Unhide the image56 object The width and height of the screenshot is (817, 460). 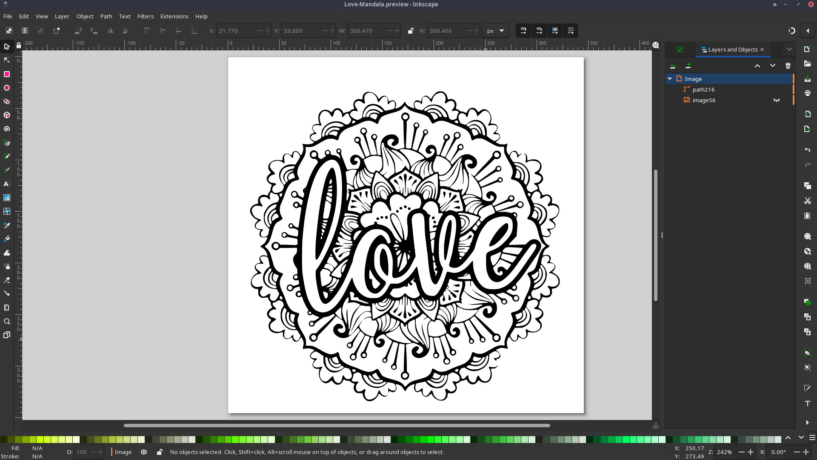pos(777,100)
